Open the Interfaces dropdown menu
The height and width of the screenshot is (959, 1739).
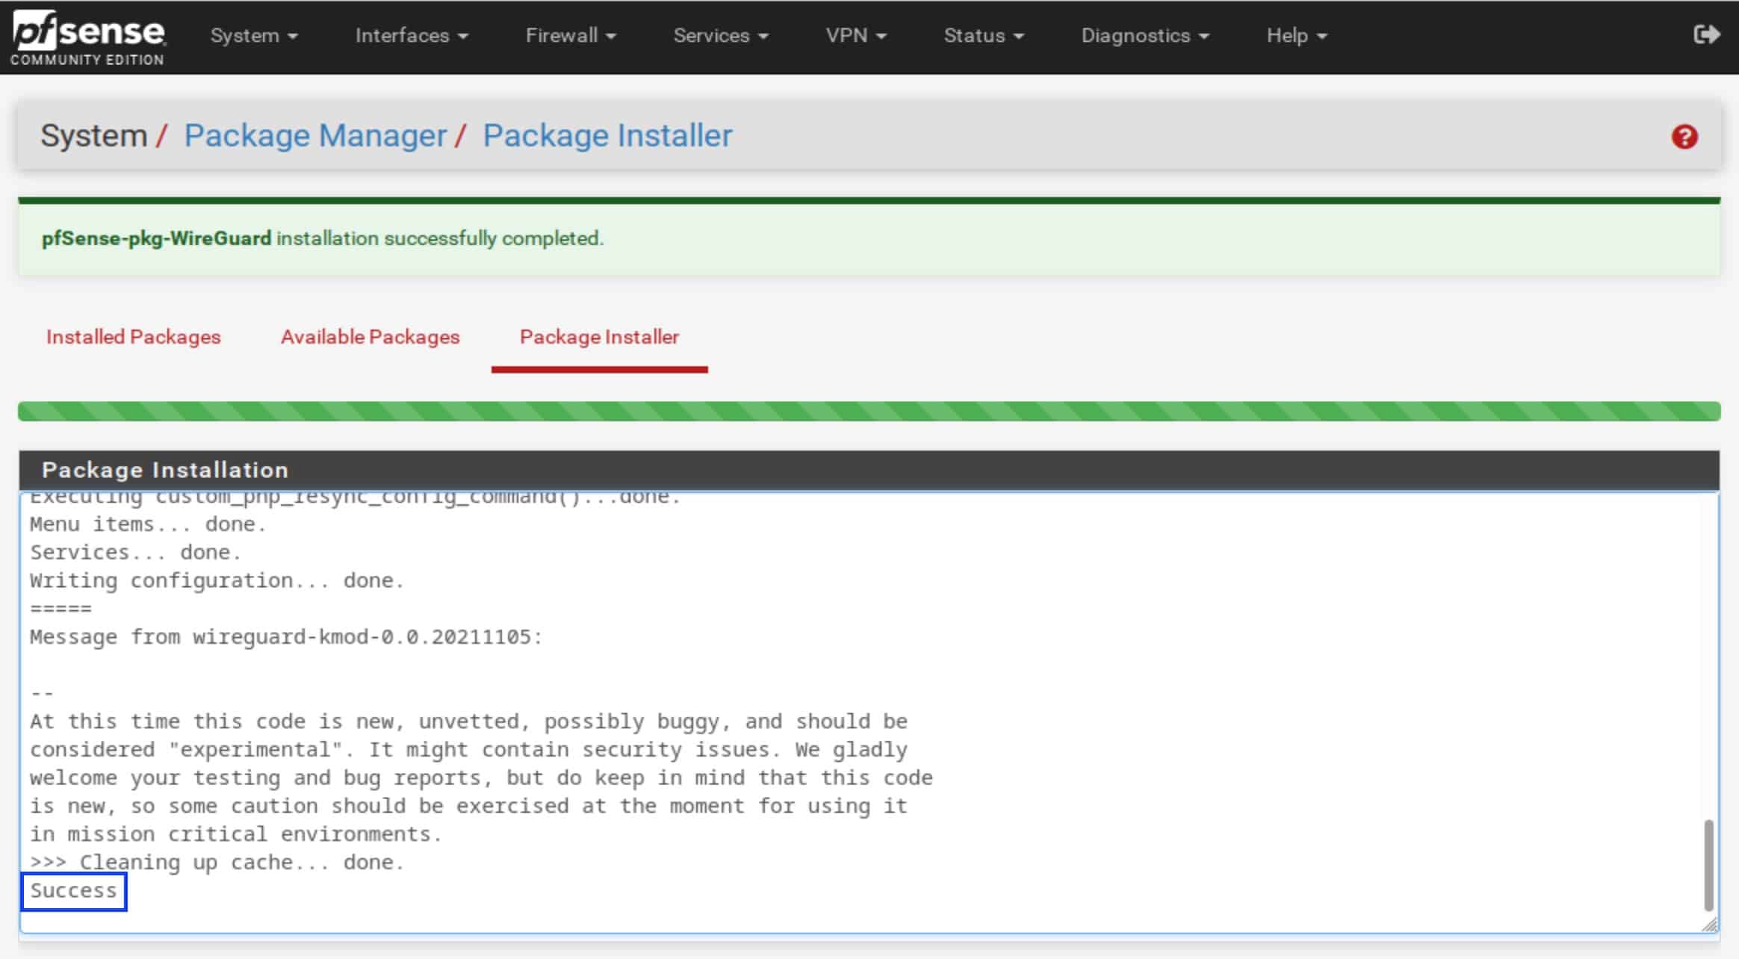pyautogui.click(x=412, y=35)
